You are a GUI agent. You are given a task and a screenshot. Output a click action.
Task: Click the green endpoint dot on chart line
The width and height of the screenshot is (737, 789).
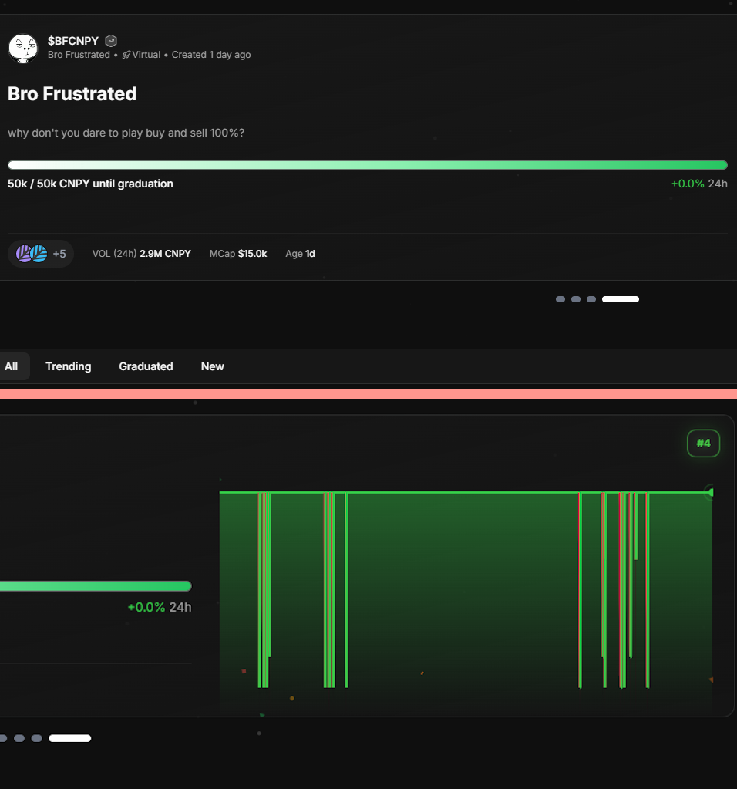pos(710,492)
